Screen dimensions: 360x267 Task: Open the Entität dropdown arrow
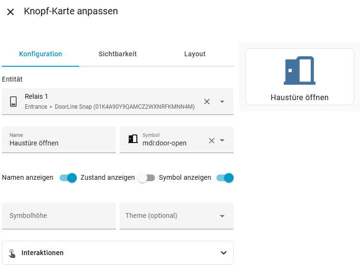coord(222,102)
